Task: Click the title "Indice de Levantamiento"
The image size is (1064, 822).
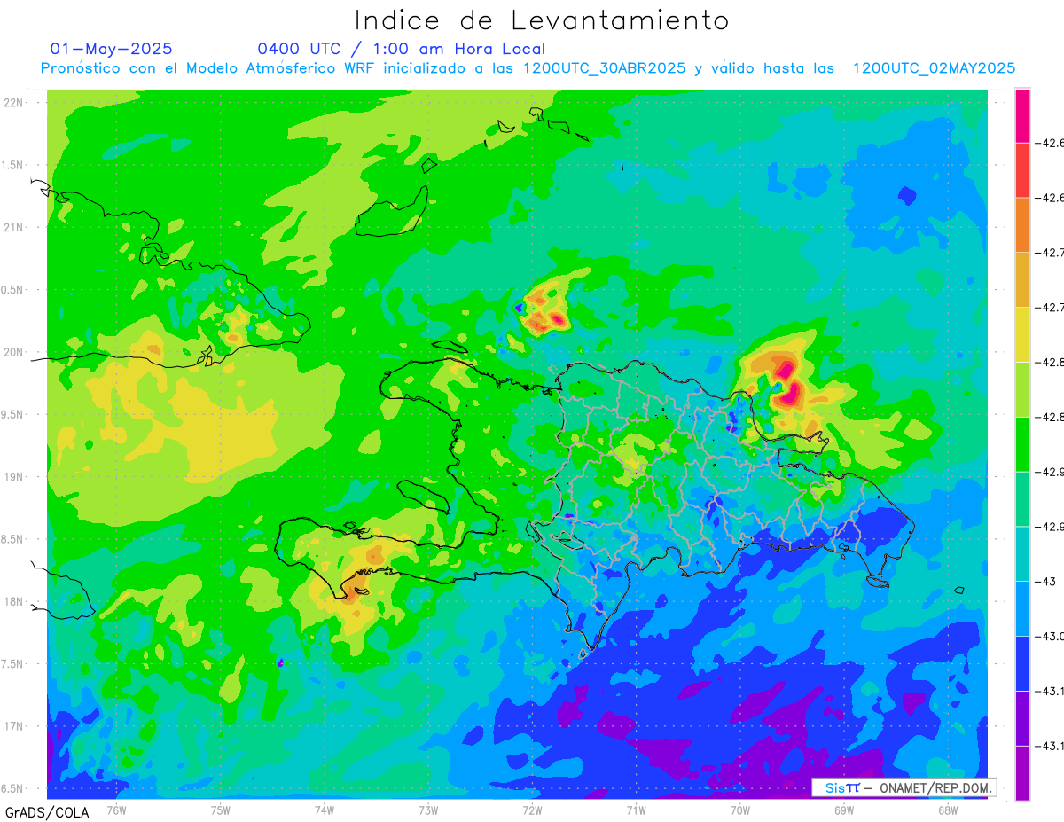Action: coord(542,20)
